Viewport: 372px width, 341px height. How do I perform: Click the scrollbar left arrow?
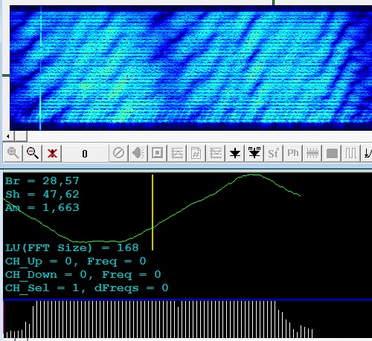coord(8,136)
